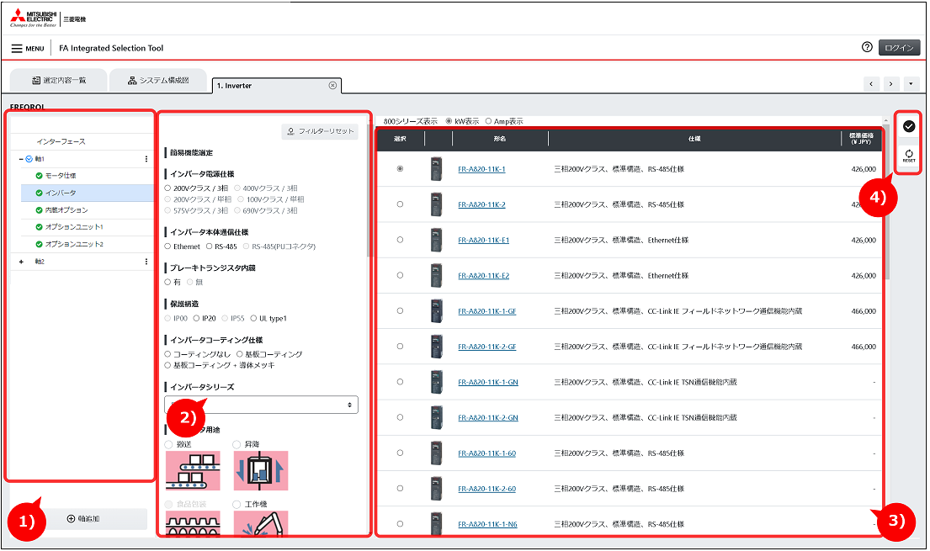This screenshot has height=551, width=930.
Task: Select IP20 protection structure
Action: click(x=196, y=319)
